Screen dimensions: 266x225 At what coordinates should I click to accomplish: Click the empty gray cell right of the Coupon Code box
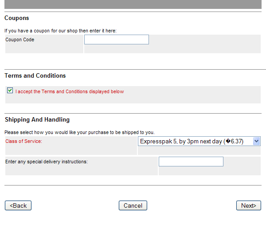205,44
